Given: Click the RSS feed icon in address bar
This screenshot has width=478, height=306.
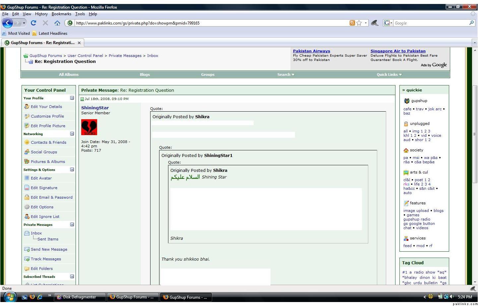Looking at the screenshot, I should coord(352,23).
